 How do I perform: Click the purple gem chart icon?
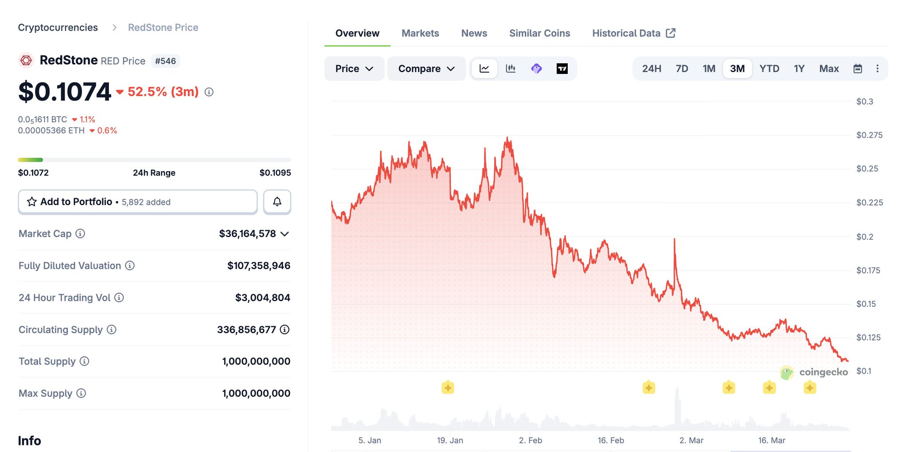point(536,69)
